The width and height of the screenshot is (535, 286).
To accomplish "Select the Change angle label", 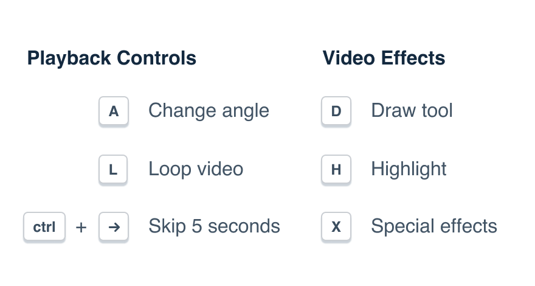I will (x=209, y=111).
